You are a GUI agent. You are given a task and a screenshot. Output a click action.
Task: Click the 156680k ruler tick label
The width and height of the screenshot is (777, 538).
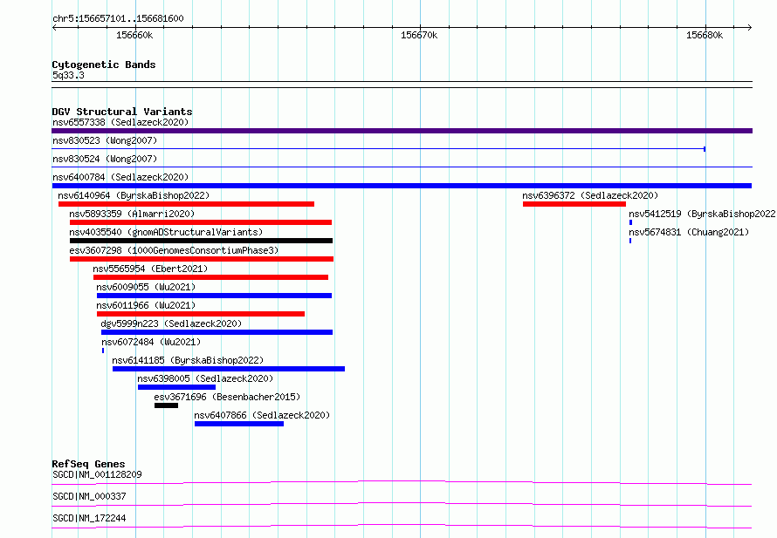(x=705, y=35)
